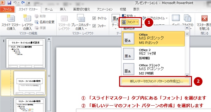Click the font gallery scrollbar thumb
This screenshot has height=112, width=211.
pyautogui.click(x=187, y=34)
